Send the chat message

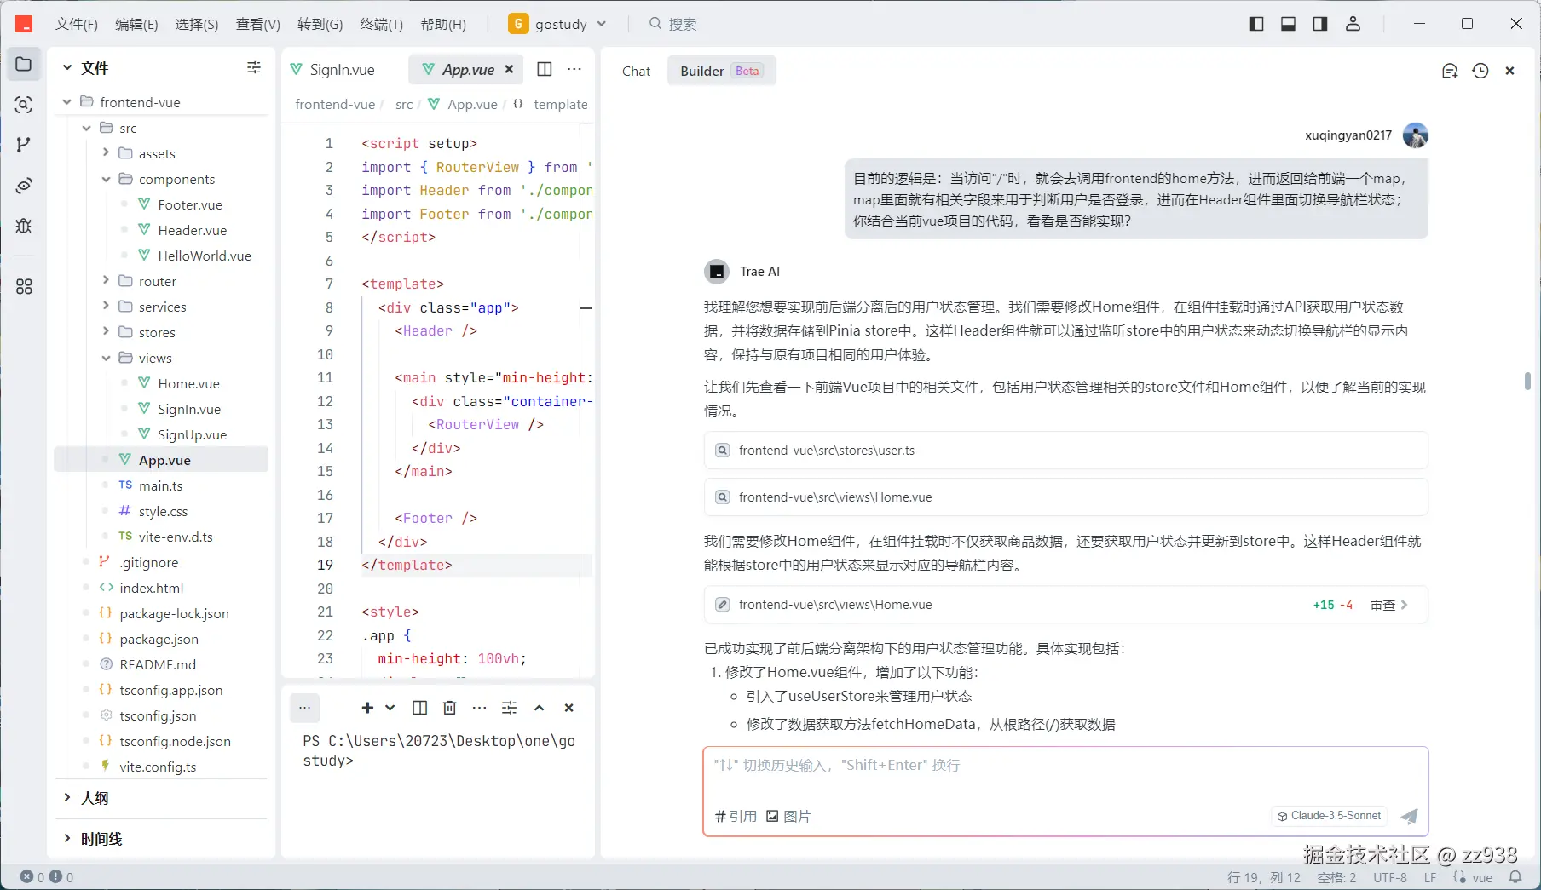[x=1410, y=816]
